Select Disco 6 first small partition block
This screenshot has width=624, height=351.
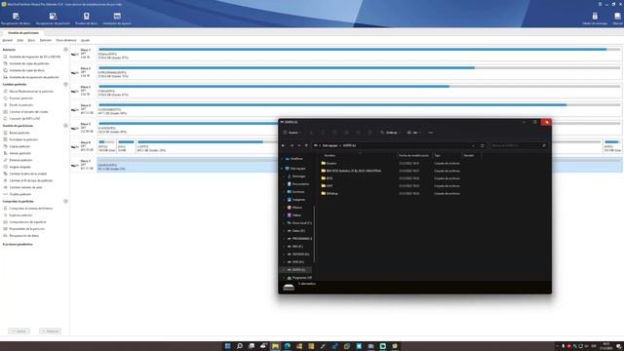point(106,146)
